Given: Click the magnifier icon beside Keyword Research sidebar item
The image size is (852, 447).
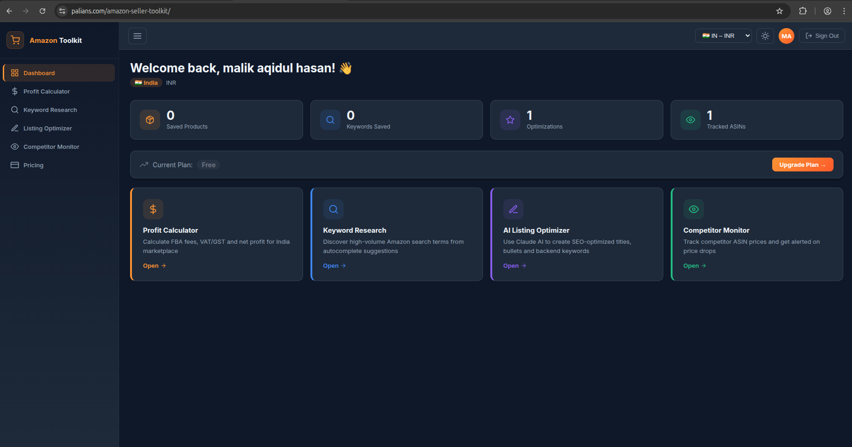Looking at the screenshot, I should pyautogui.click(x=15, y=110).
